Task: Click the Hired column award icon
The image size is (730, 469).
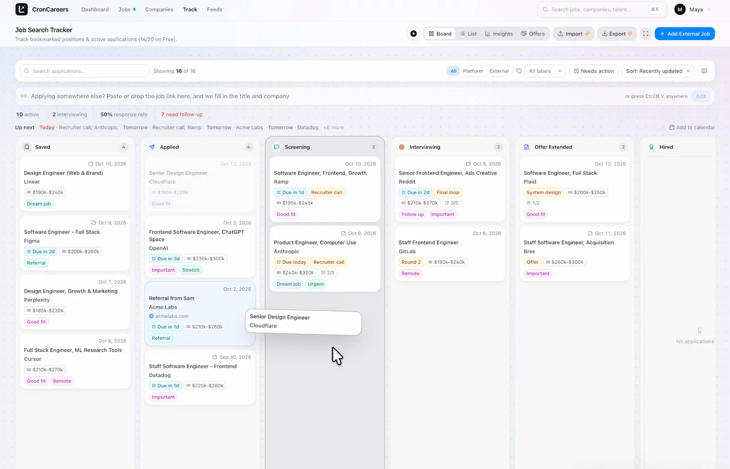Action: (652, 147)
